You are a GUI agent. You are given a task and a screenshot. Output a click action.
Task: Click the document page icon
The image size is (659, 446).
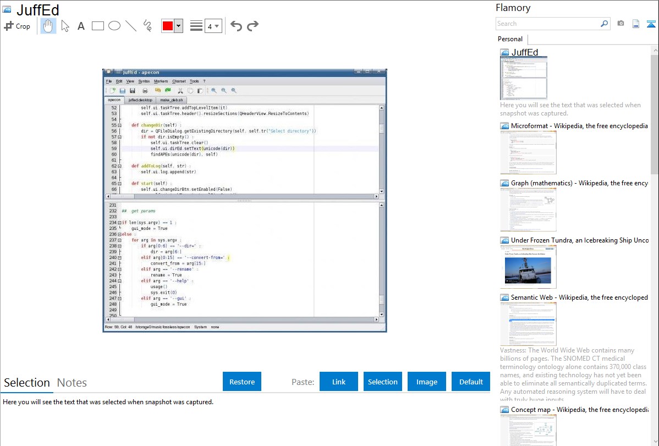click(636, 24)
